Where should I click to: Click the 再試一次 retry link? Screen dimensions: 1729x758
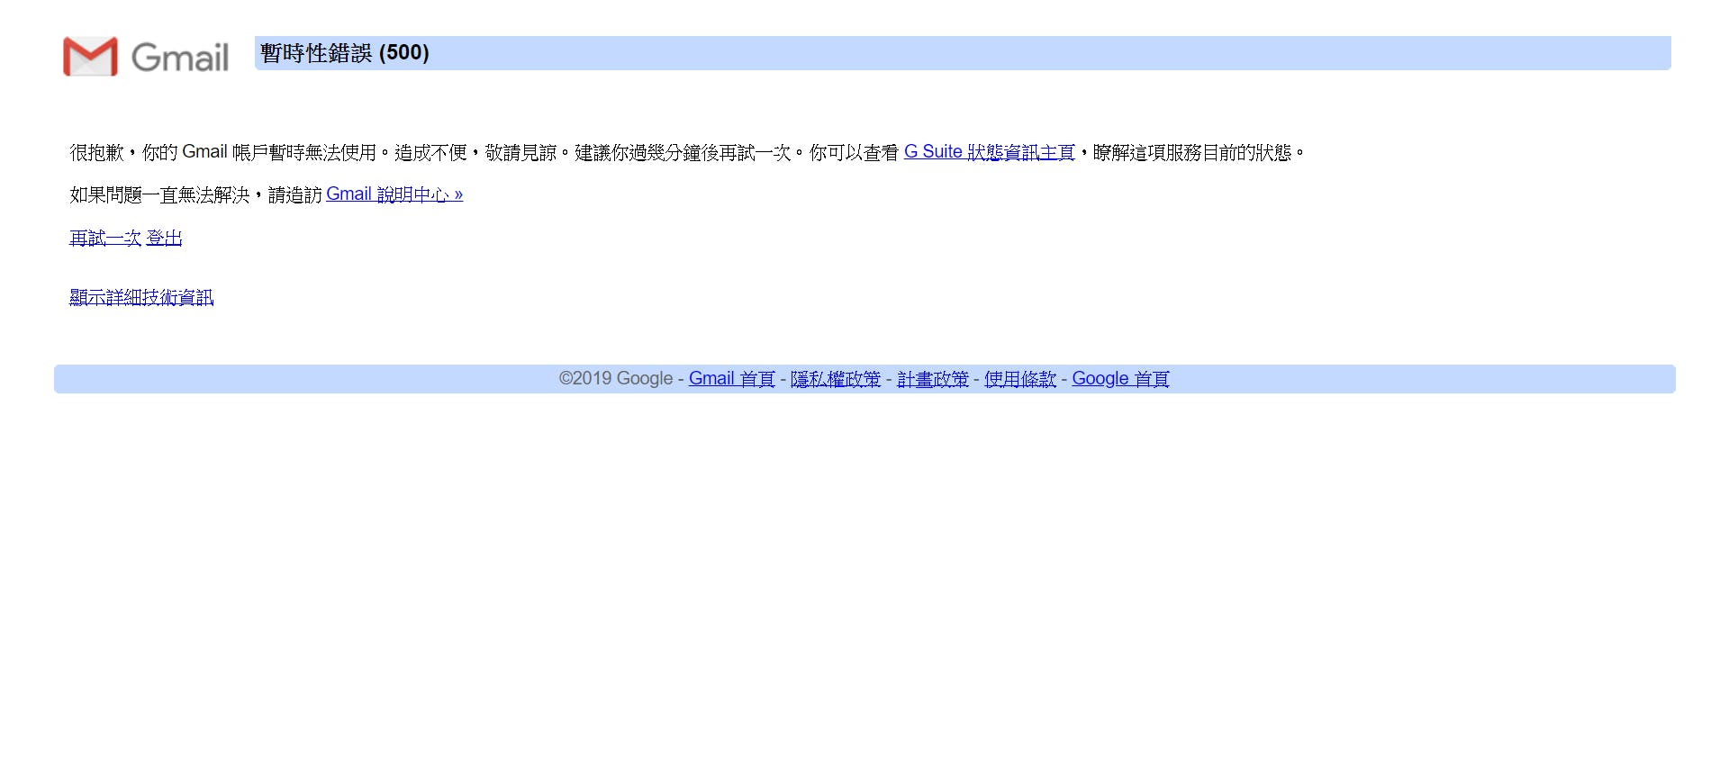[105, 238]
